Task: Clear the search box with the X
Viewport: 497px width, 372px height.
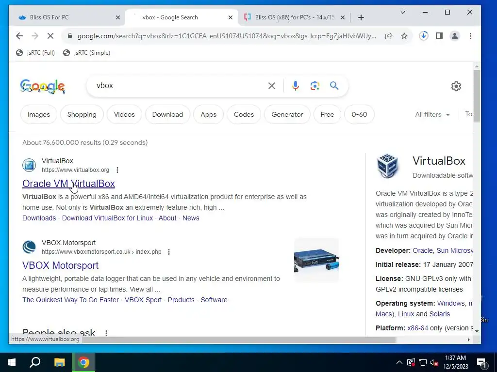Action: click(272, 86)
